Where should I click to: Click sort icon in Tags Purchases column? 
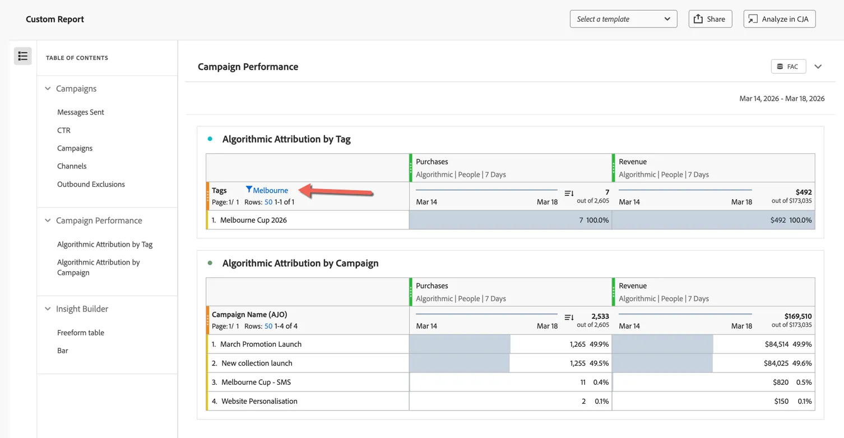click(x=569, y=193)
